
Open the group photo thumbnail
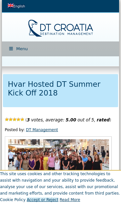(58, 154)
